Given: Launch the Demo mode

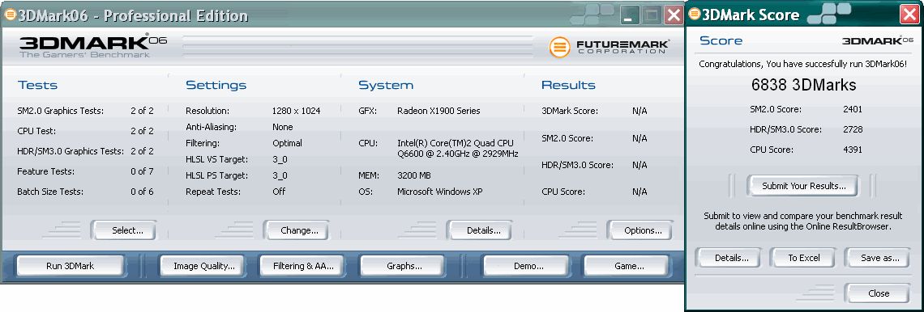Looking at the screenshot, I should [528, 266].
